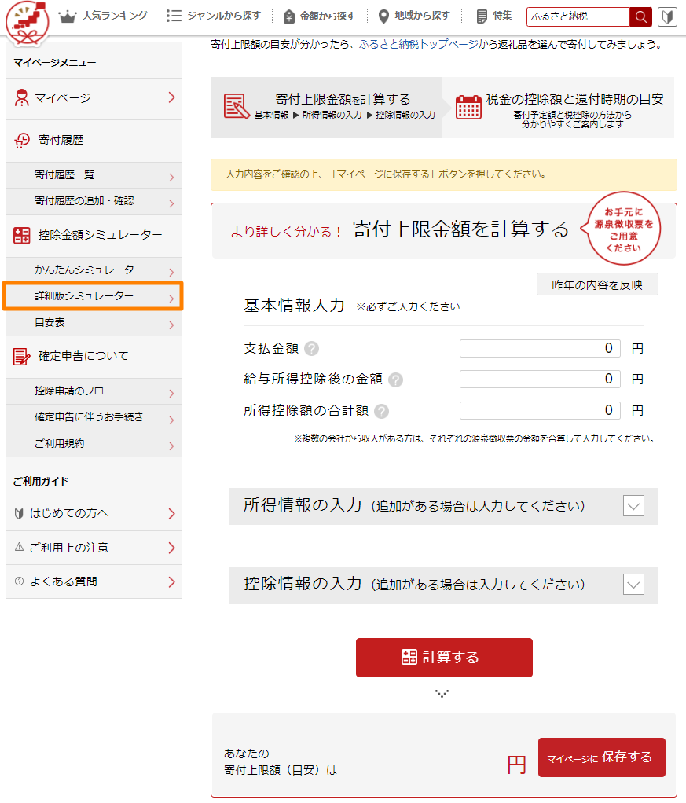This screenshot has height=803, width=686.
Task: Click the document icon beside 特集
Action: [x=482, y=16]
